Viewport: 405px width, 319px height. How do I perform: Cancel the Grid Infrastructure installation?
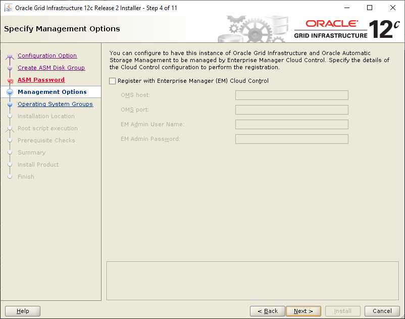point(382,311)
